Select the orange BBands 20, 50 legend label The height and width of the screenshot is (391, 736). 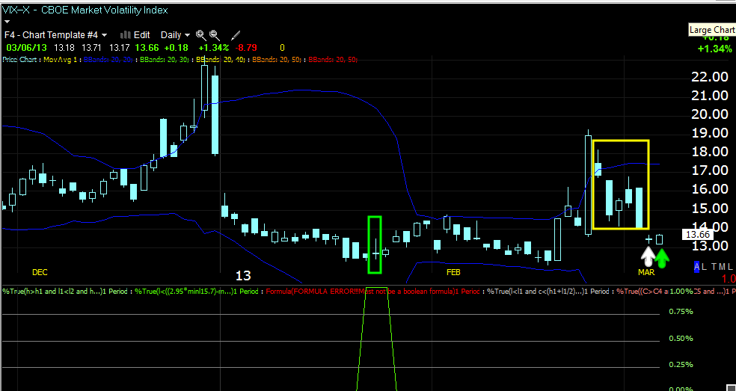tap(278, 60)
